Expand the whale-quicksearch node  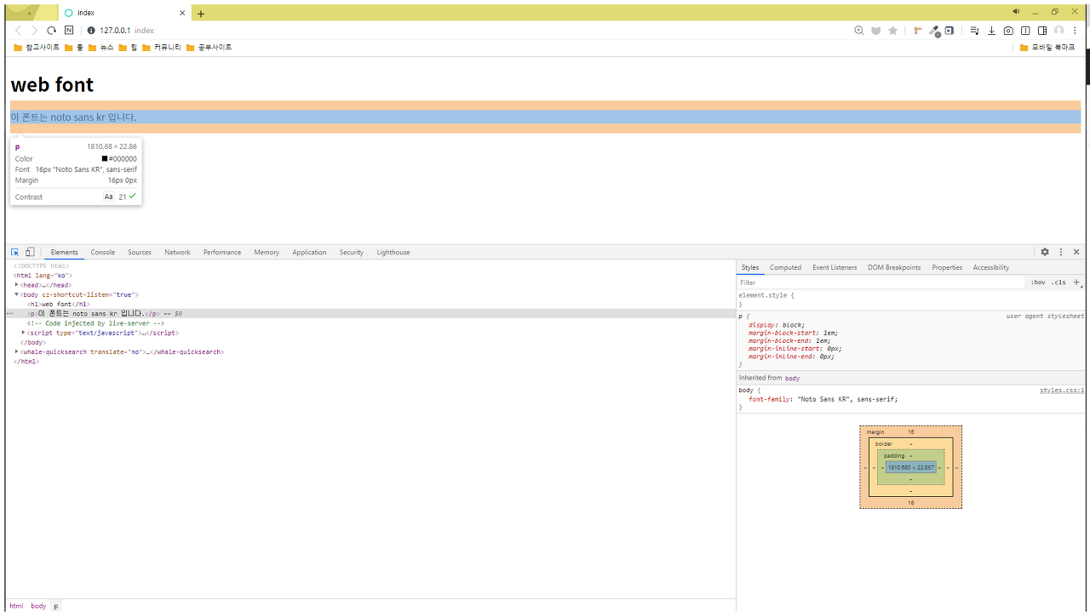(x=16, y=351)
